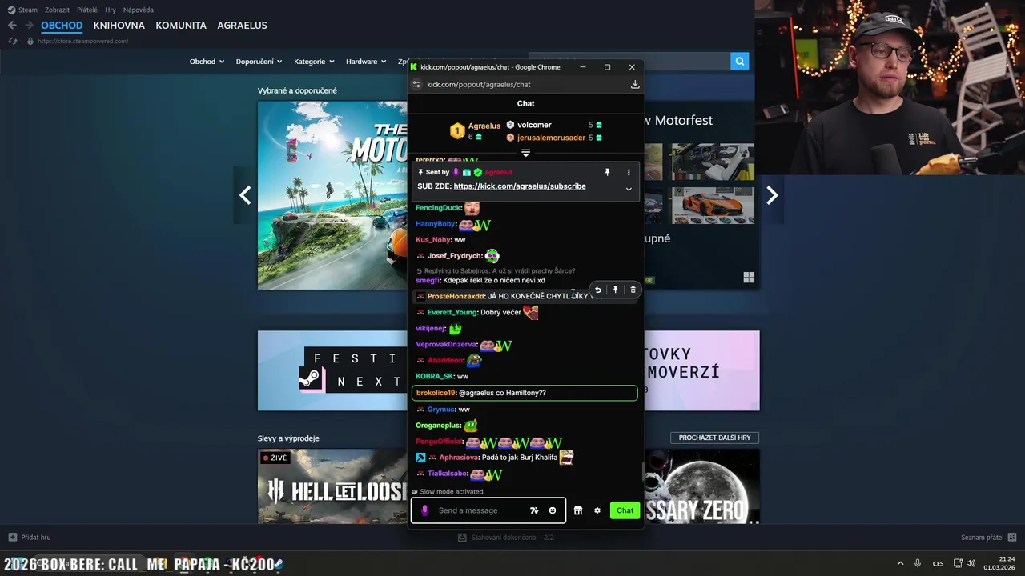This screenshot has height=576, width=1025.
Task: Click username FencingDuck in chat
Action: point(438,208)
